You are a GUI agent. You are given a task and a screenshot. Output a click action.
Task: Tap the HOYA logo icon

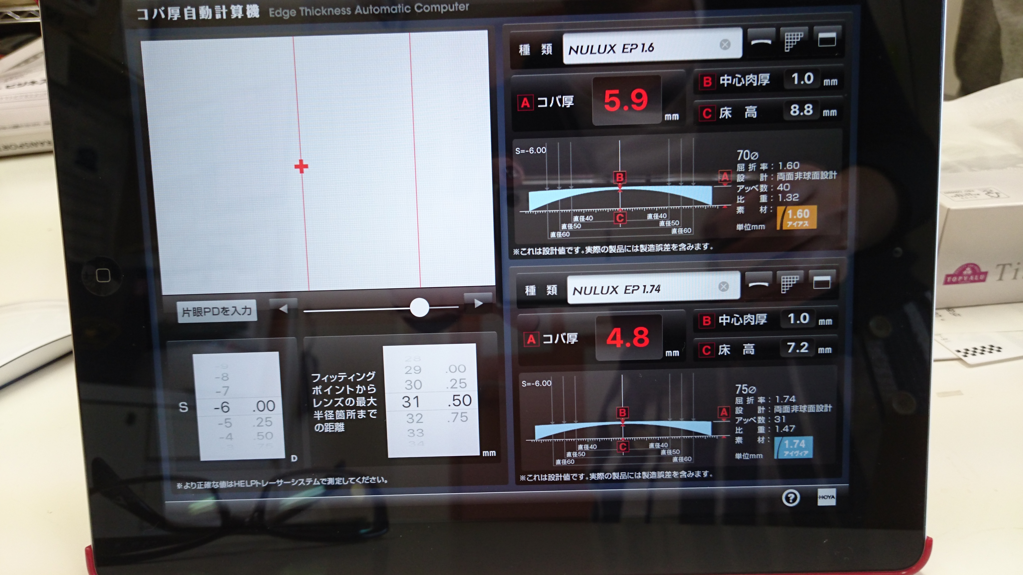pos(826,497)
